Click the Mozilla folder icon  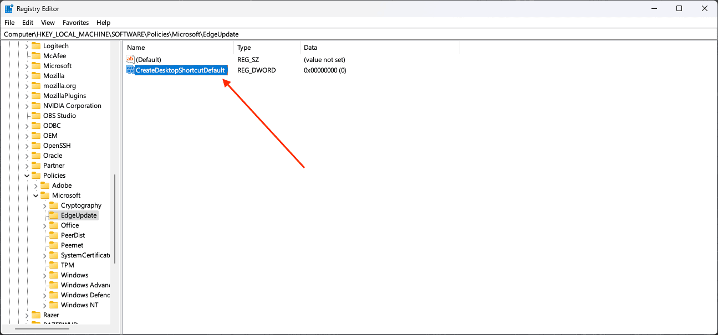tap(36, 76)
